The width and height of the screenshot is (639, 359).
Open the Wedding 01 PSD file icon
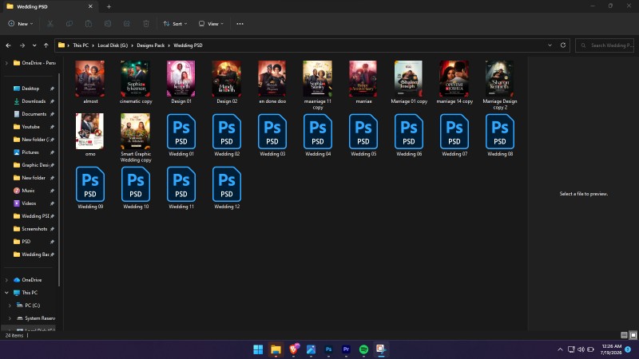pos(181,132)
